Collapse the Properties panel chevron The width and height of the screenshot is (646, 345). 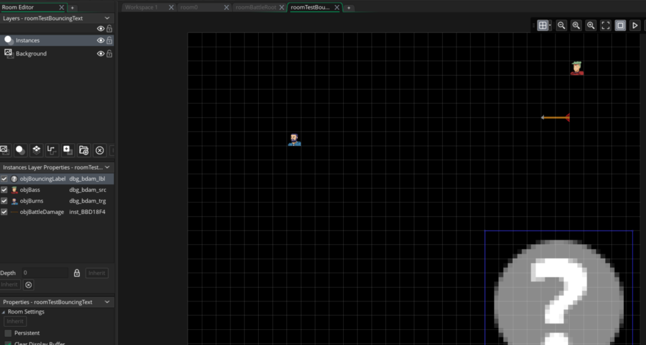click(107, 301)
